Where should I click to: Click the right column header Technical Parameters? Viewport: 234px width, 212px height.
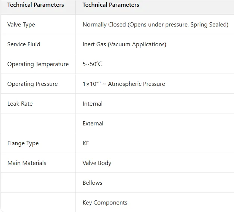(x=111, y=5)
